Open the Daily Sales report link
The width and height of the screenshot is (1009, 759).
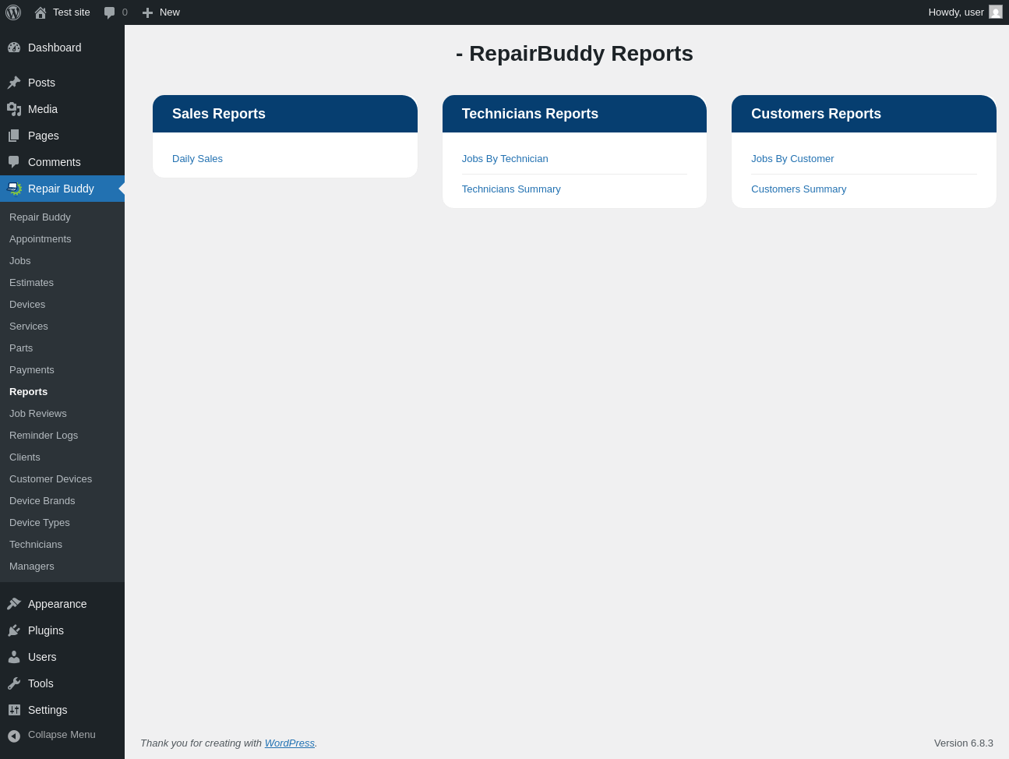click(197, 159)
